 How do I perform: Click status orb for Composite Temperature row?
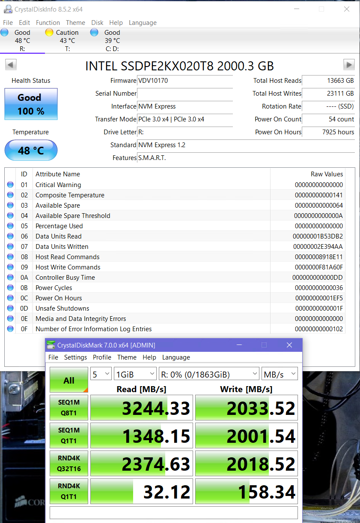click(10, 195)
